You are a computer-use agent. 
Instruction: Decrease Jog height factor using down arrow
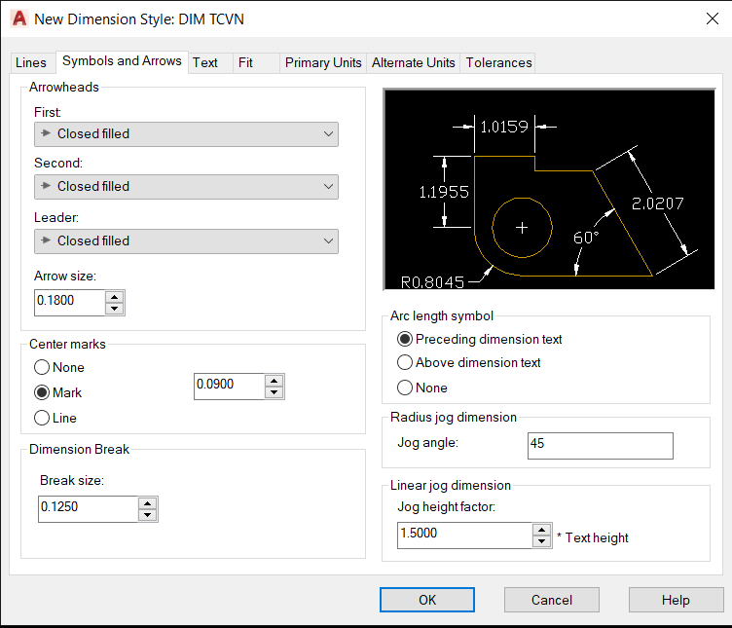[x=542, y=540]
